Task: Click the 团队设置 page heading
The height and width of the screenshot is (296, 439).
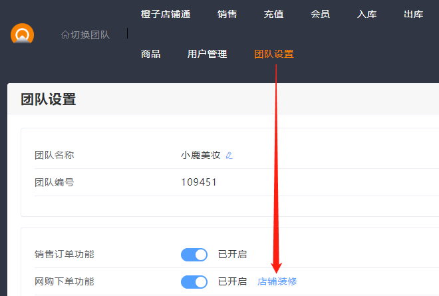Action: tap(49, 100)
